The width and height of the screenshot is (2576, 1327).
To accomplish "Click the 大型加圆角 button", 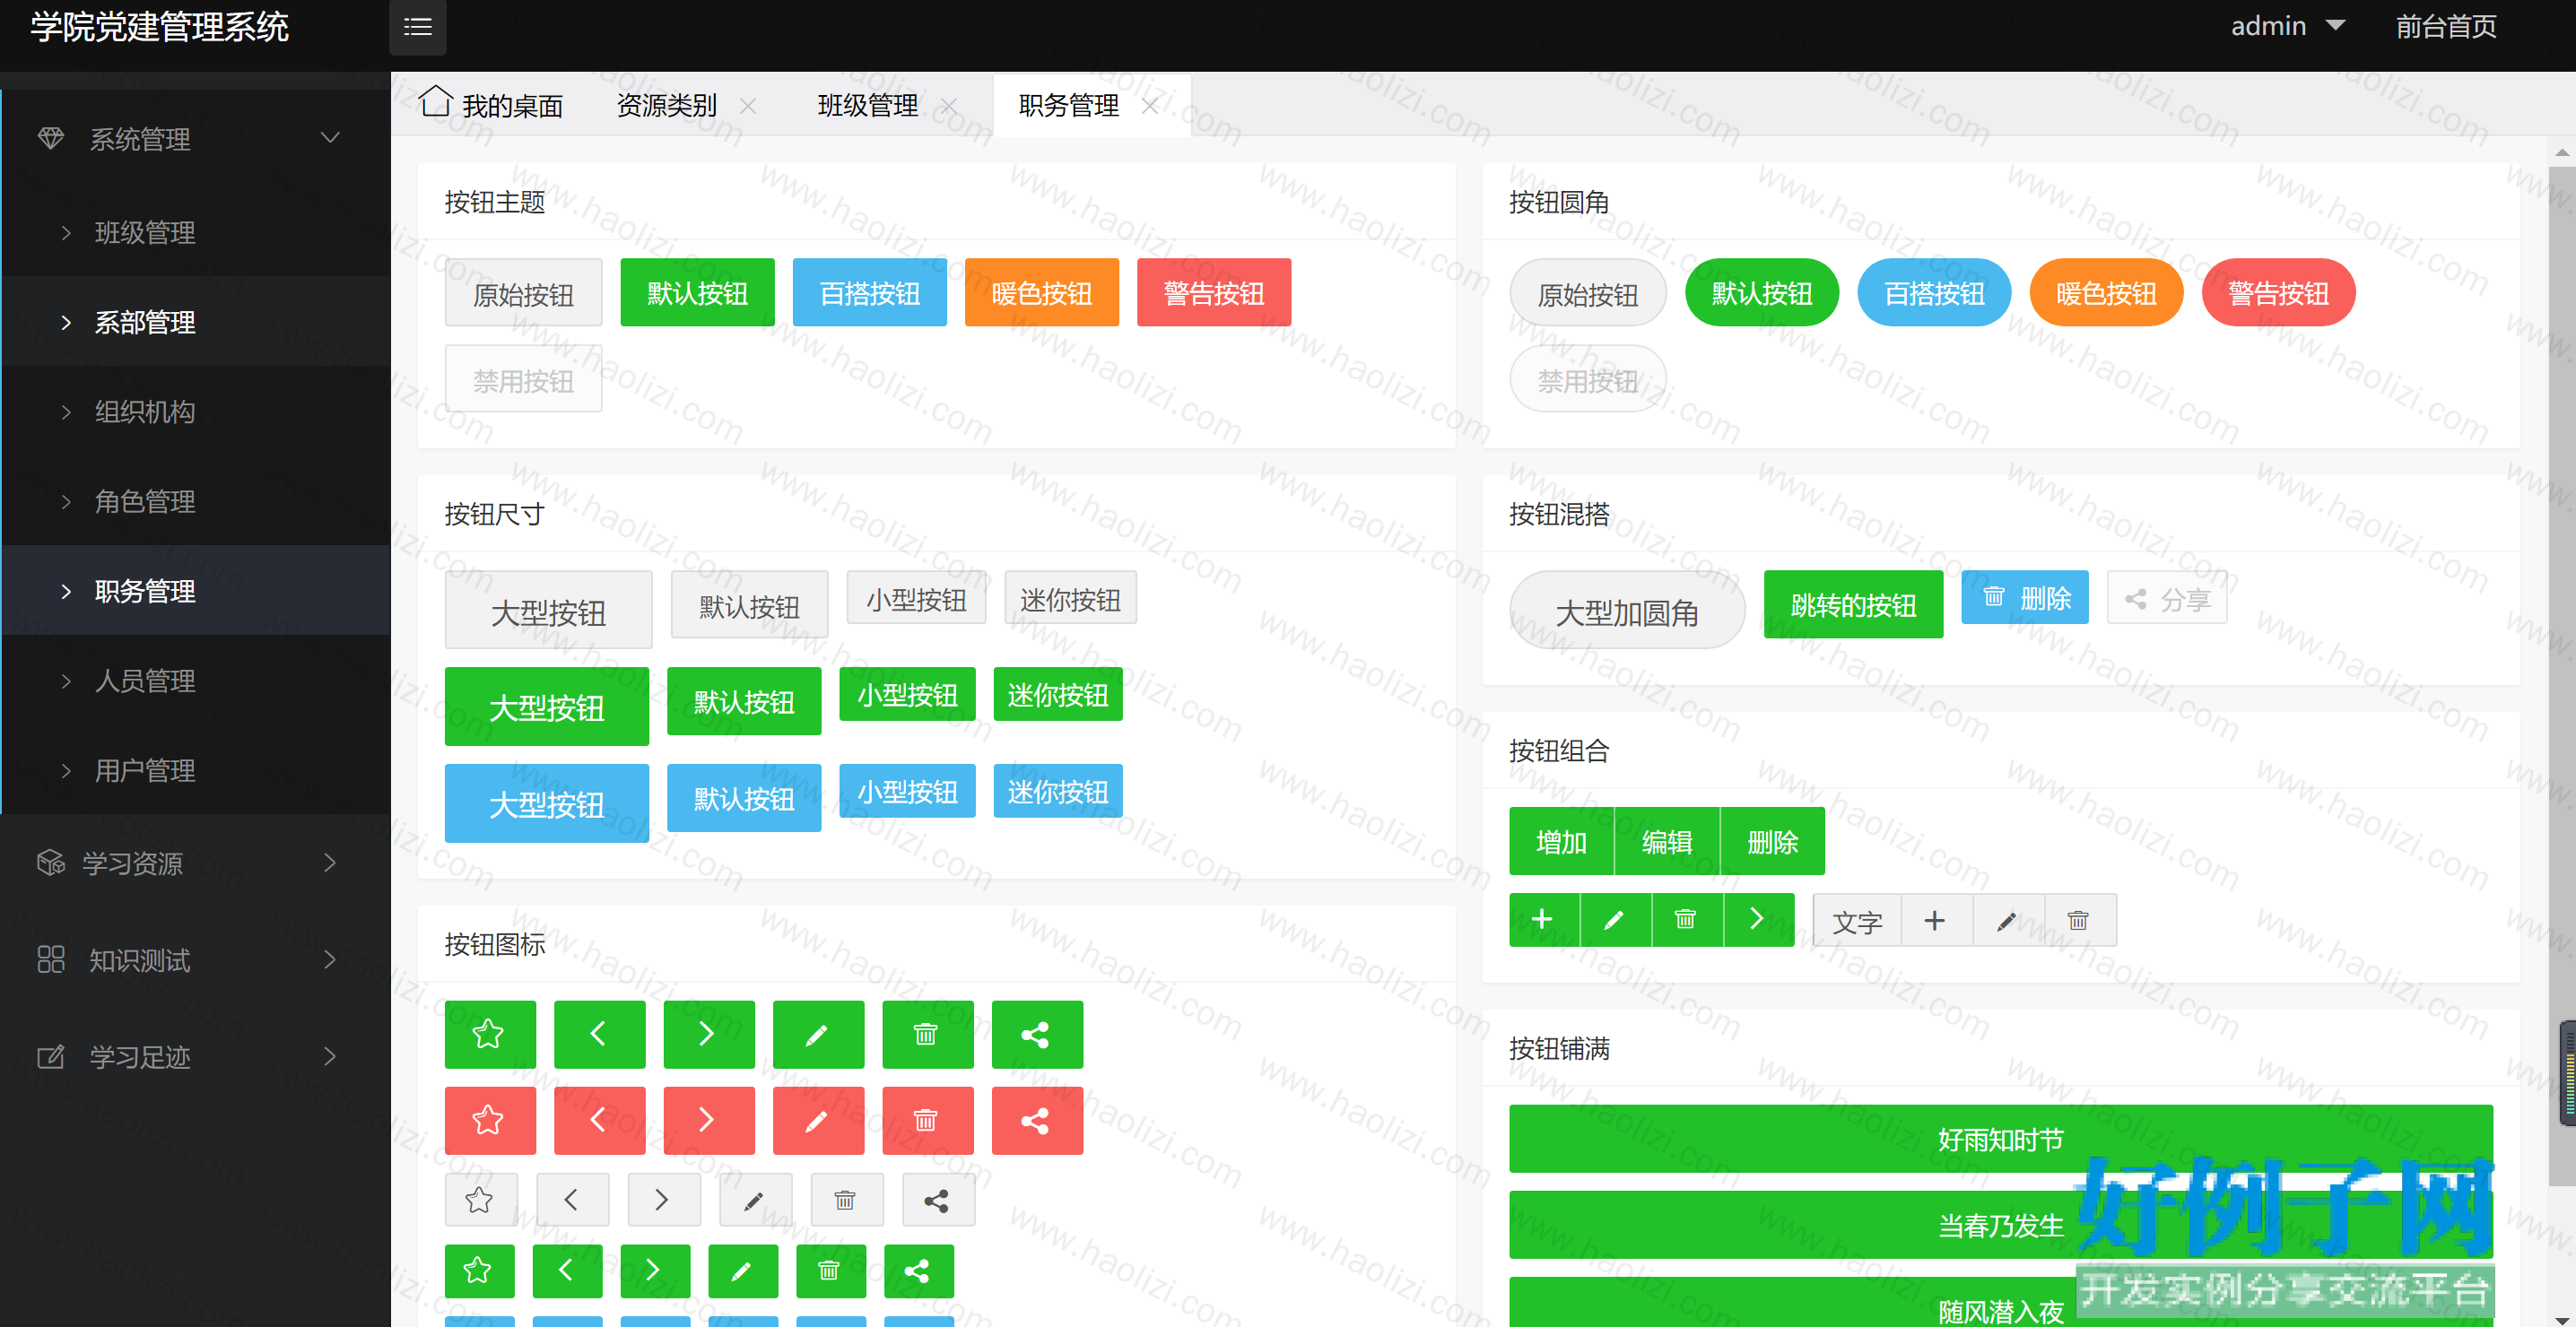I will [x=1627, y=610].
